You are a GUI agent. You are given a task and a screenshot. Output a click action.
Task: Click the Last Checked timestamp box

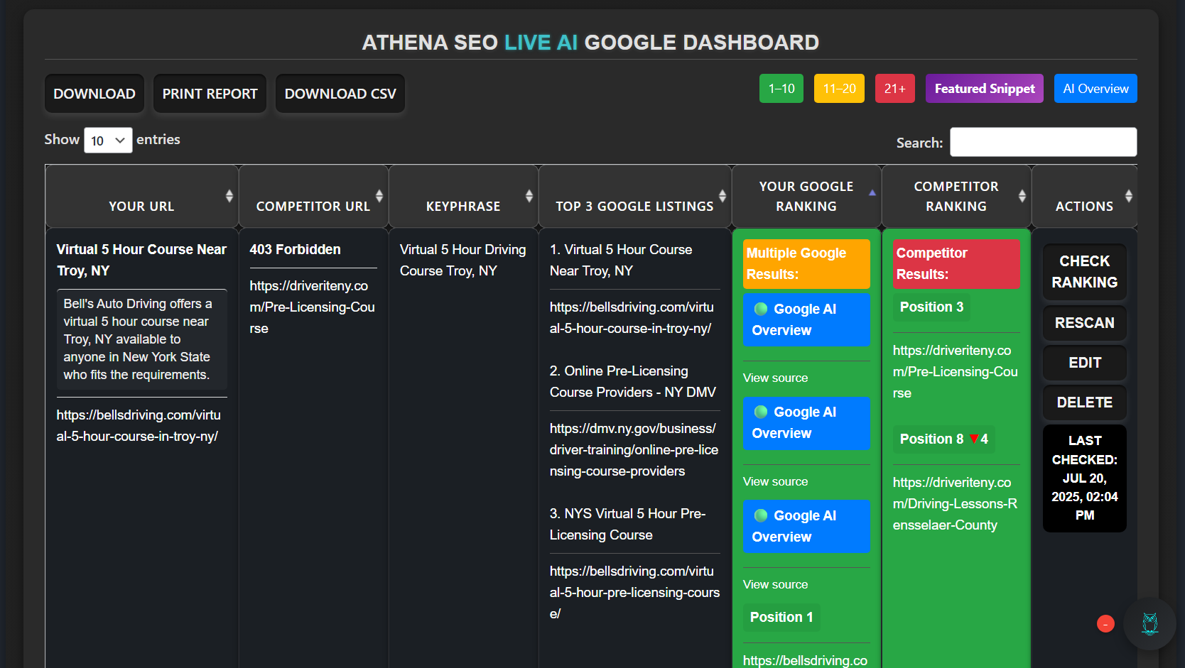[x=1084, y=478]
